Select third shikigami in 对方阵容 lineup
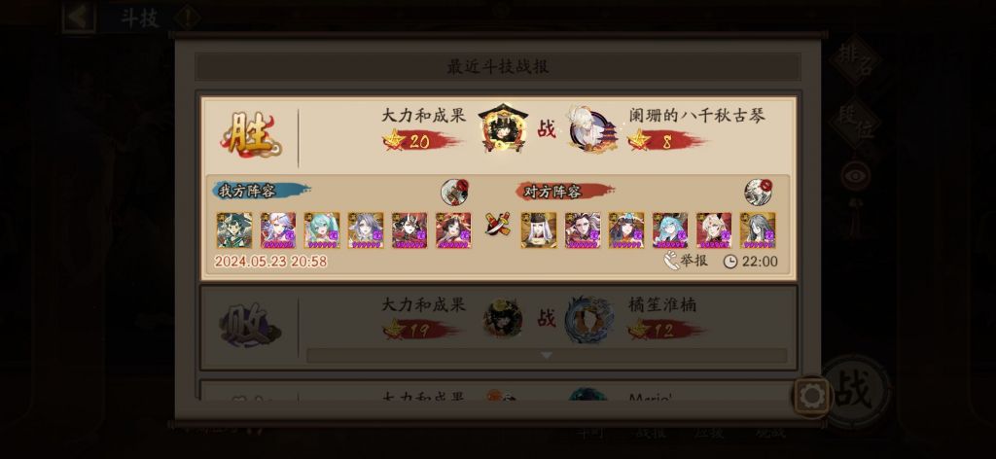Viewport: 996px width, 459px height. point(626,229)
